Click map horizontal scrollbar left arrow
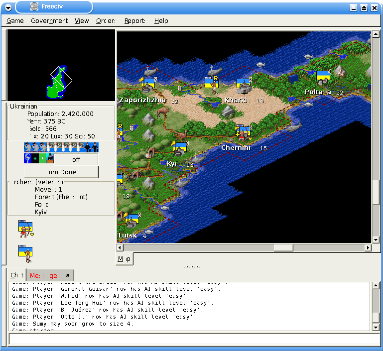 [120, 247]
